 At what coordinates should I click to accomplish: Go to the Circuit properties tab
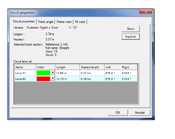click(24, 21)
